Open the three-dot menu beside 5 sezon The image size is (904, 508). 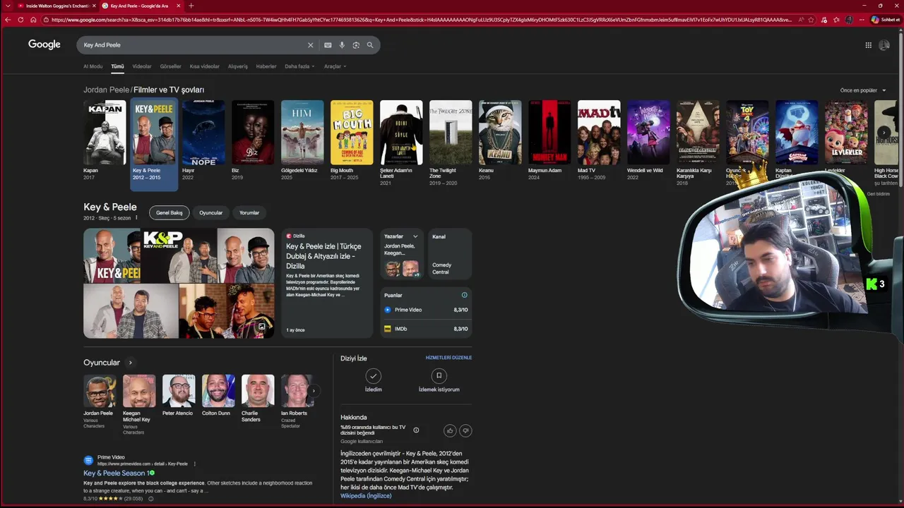coord(136,218)
